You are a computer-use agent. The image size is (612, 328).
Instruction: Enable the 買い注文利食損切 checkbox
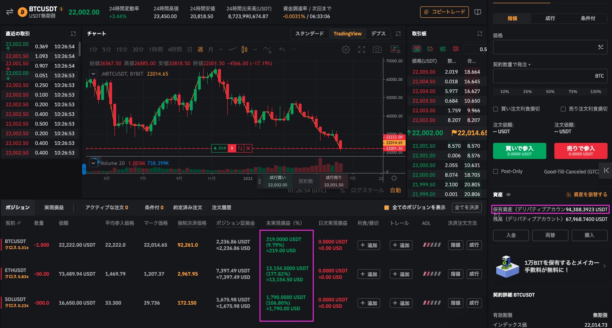coord(495,109)
